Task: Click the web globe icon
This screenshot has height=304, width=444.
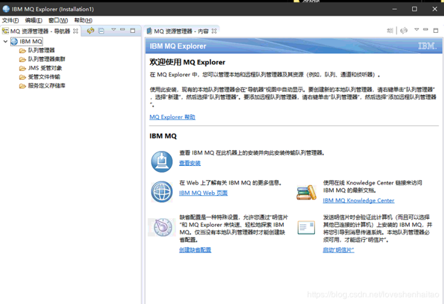Action: (161, 192)
